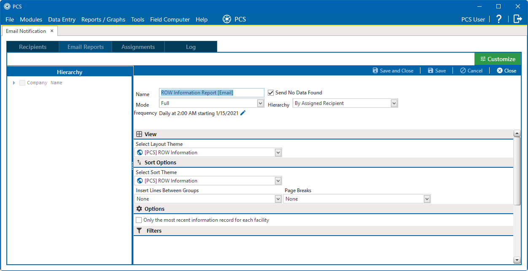The height and width of the screenshot is (271, 528).
Task: Click the PCS app icon in title bar
Action: point(7,6)
